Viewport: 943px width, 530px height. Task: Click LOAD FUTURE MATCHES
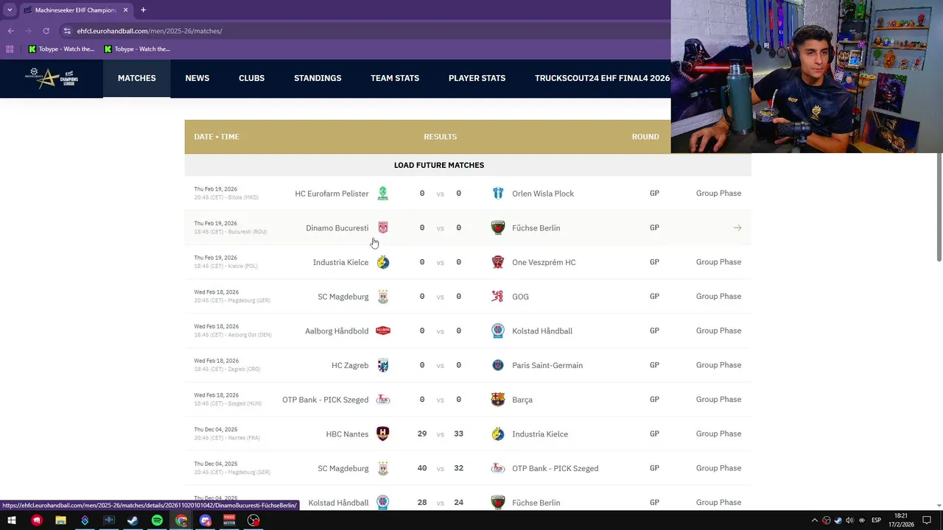point(439,165)
